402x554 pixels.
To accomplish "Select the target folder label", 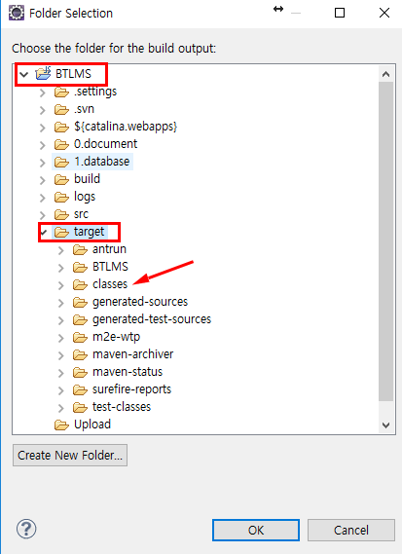I will [x=89, y=232].
